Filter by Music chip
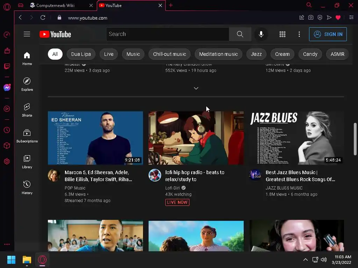Image resolution: width=358 pixels, height=268 pixels. pos(133,54)
